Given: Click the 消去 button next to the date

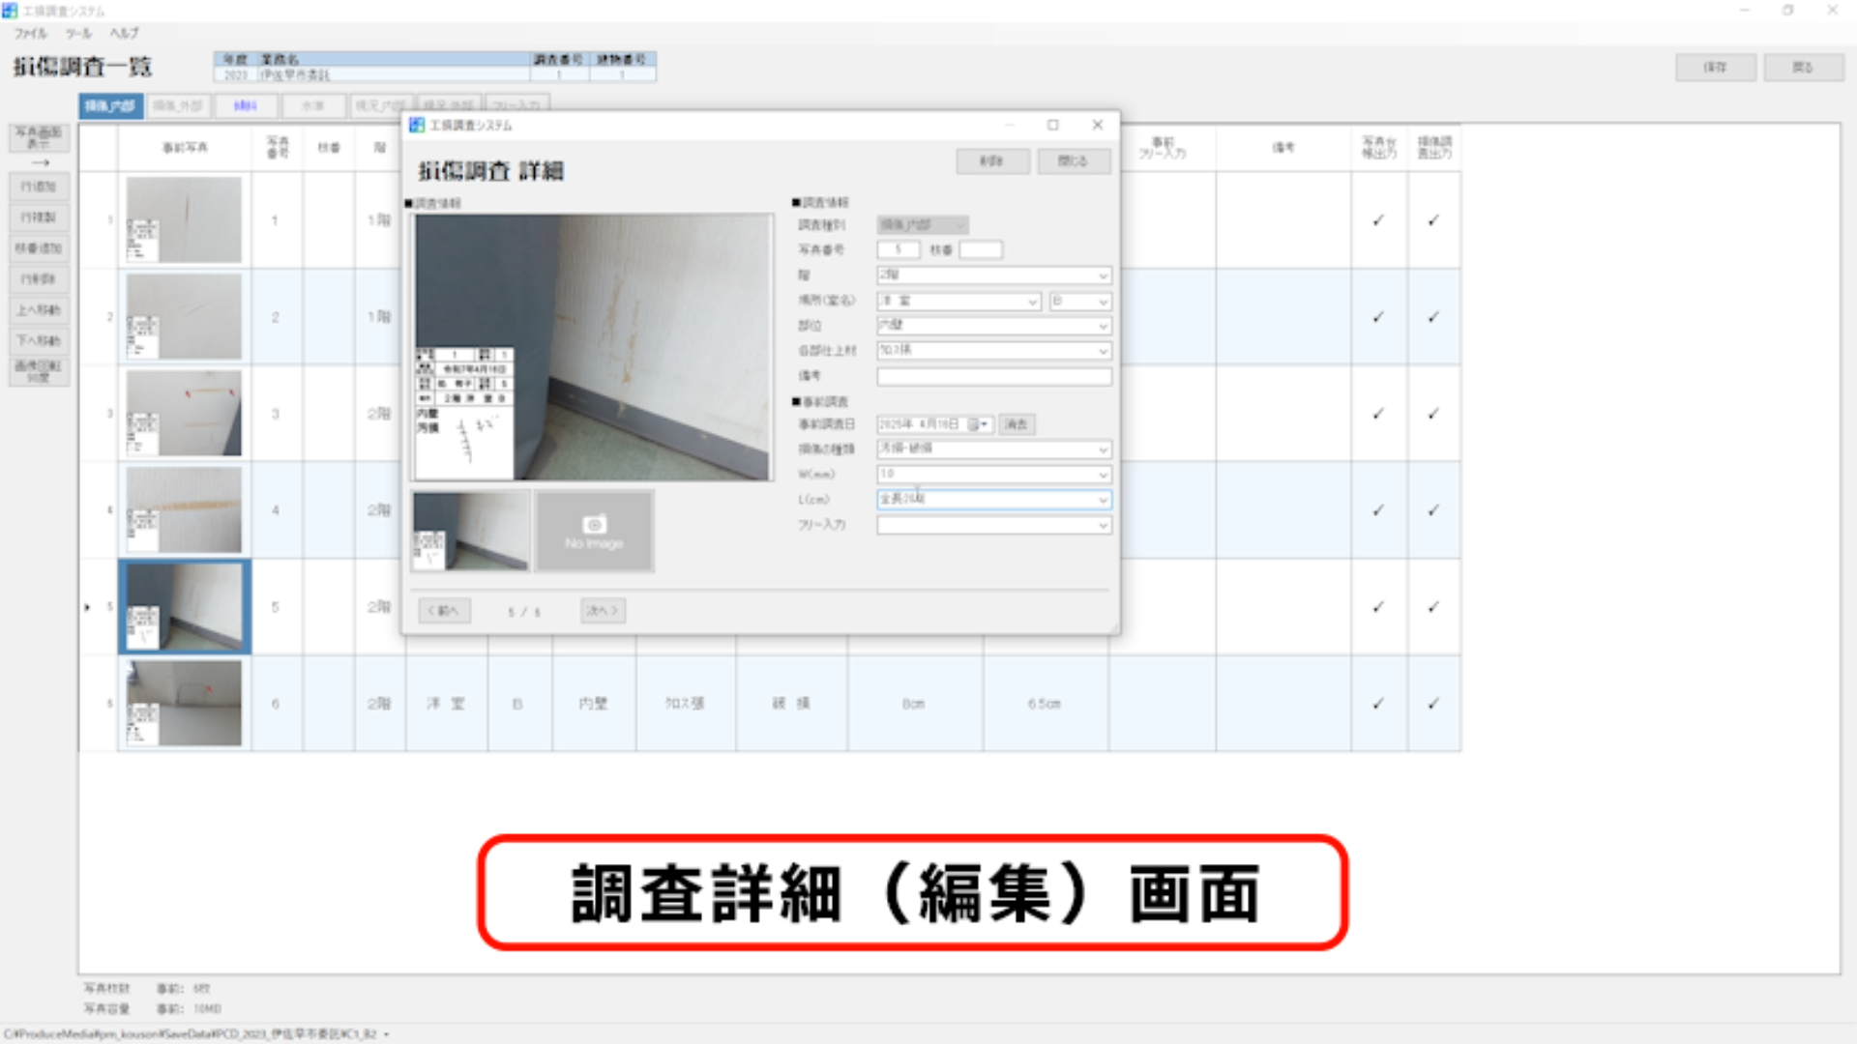Looking at the screenshot, I should [x=1017, y=424].
